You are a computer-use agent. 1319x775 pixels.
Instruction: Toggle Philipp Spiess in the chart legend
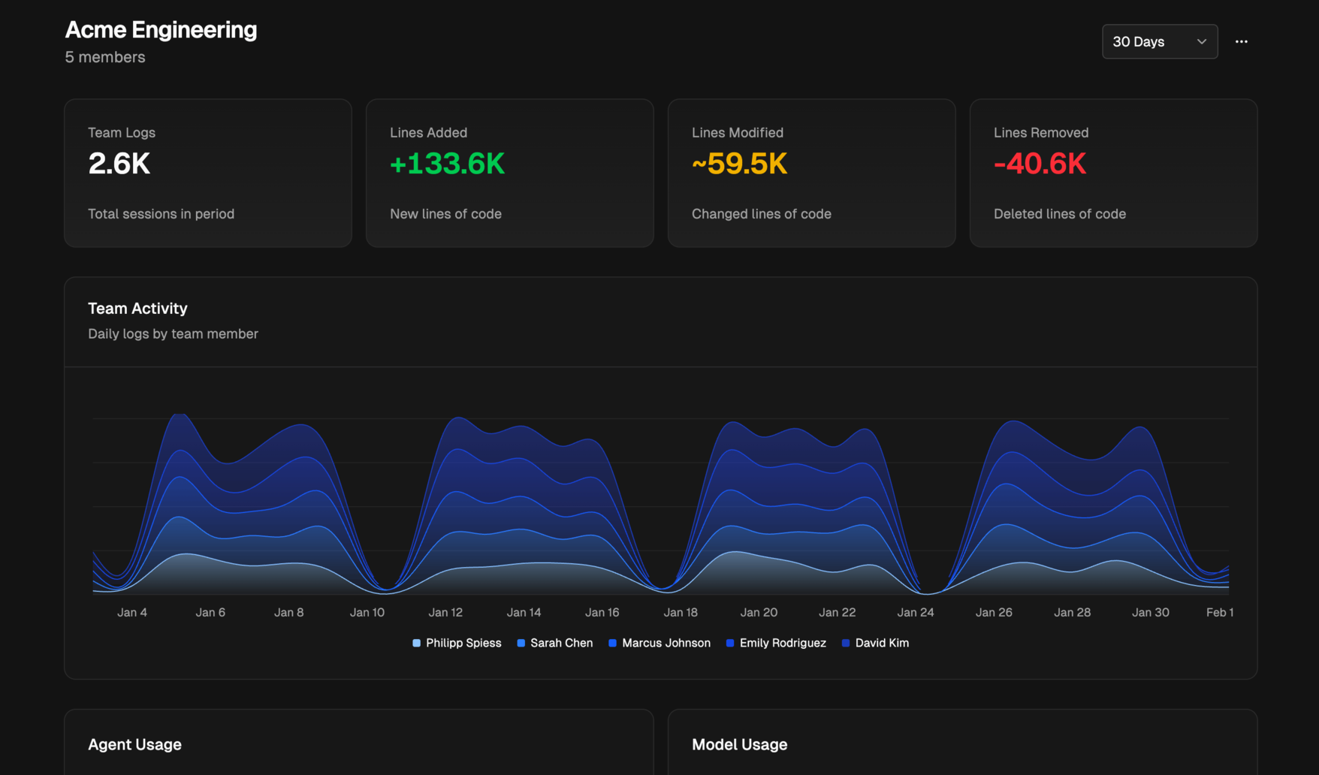click(457, 643)
